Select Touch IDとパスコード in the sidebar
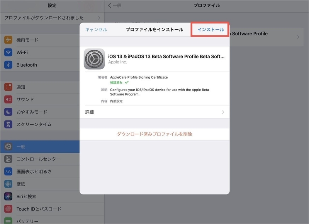The image size is (309, 224). (x=52, y=209)
